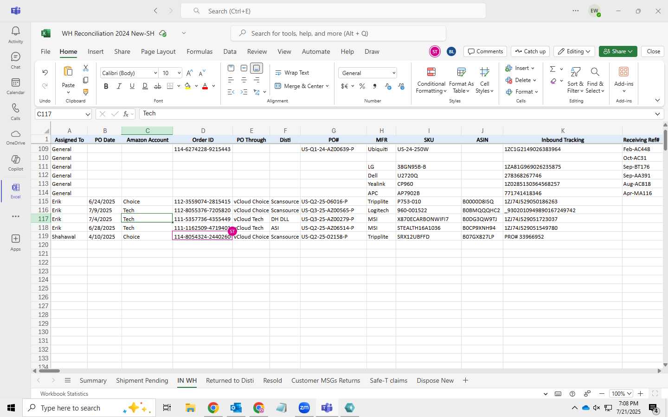This screenshot has width=668, height=417.
Task: Toggle bottom align button
Action: pos(257,68)
